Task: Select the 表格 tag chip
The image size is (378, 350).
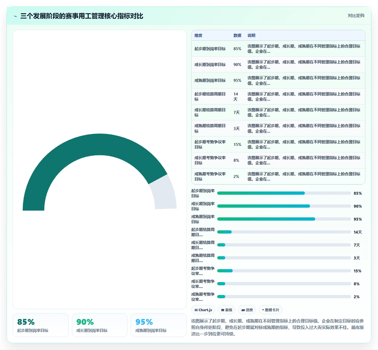Action: pos(227,310)
